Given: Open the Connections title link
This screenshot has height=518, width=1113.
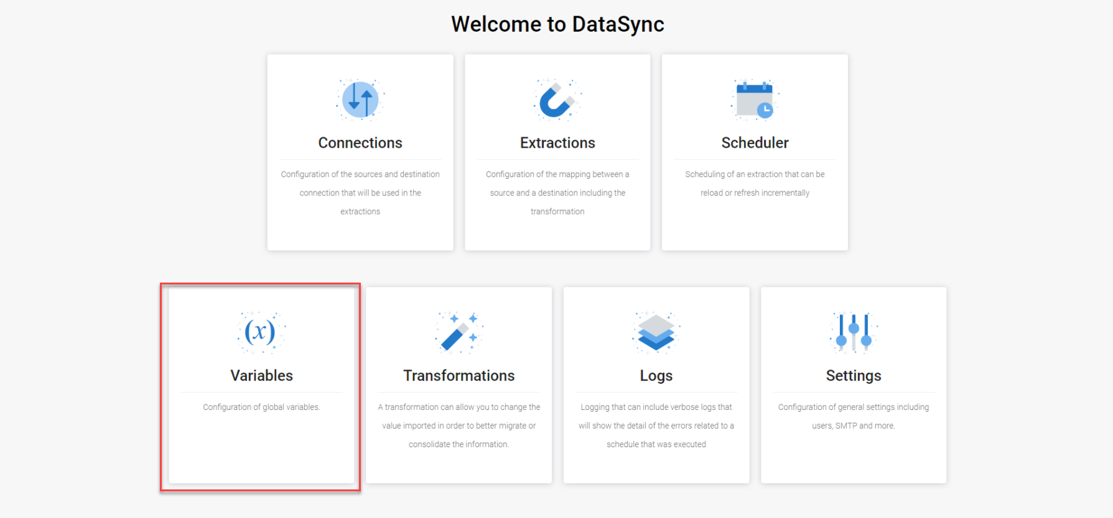Looking at the screenshot, I should pos(360,143).
